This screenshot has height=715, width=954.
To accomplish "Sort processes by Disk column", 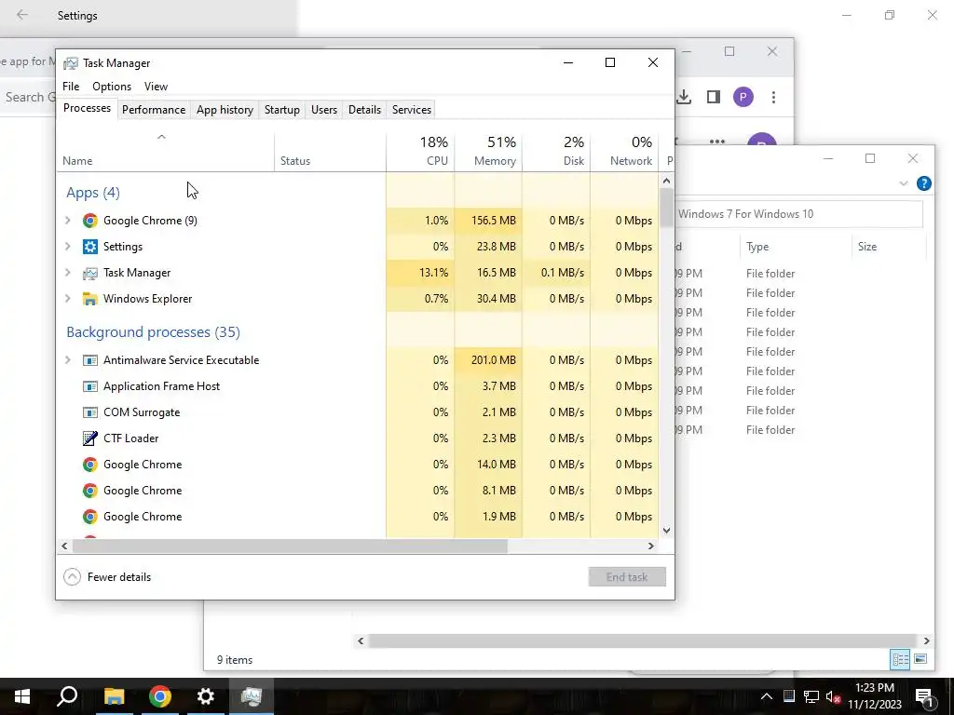I will coord(557,151).
